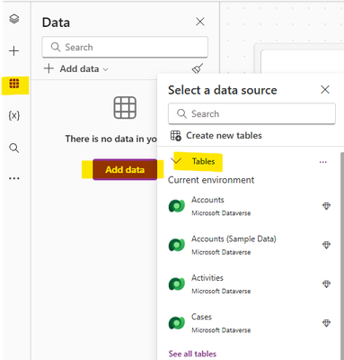Open the Variables {x} icon
Viewport: 344px width, 360px height.
[14, 115]
